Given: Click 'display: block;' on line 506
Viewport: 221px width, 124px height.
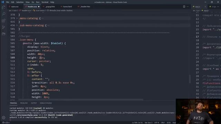Looking at the screenshot, I should click(38, 47).
